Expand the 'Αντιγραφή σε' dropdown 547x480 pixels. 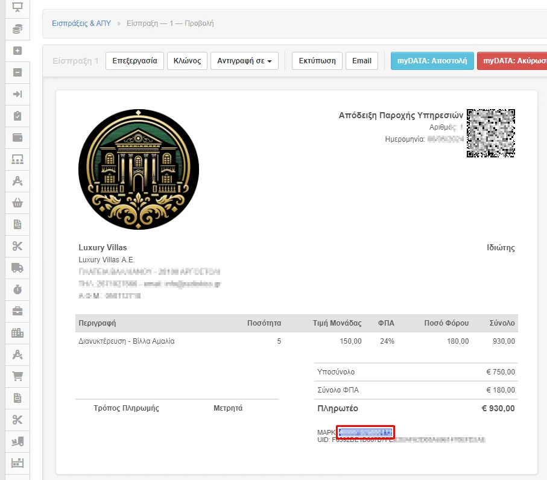pos(244,61)
